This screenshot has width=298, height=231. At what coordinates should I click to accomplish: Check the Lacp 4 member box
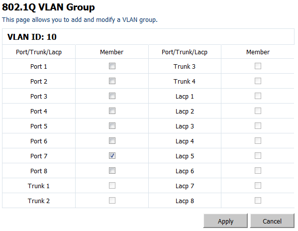pos(258,141)
